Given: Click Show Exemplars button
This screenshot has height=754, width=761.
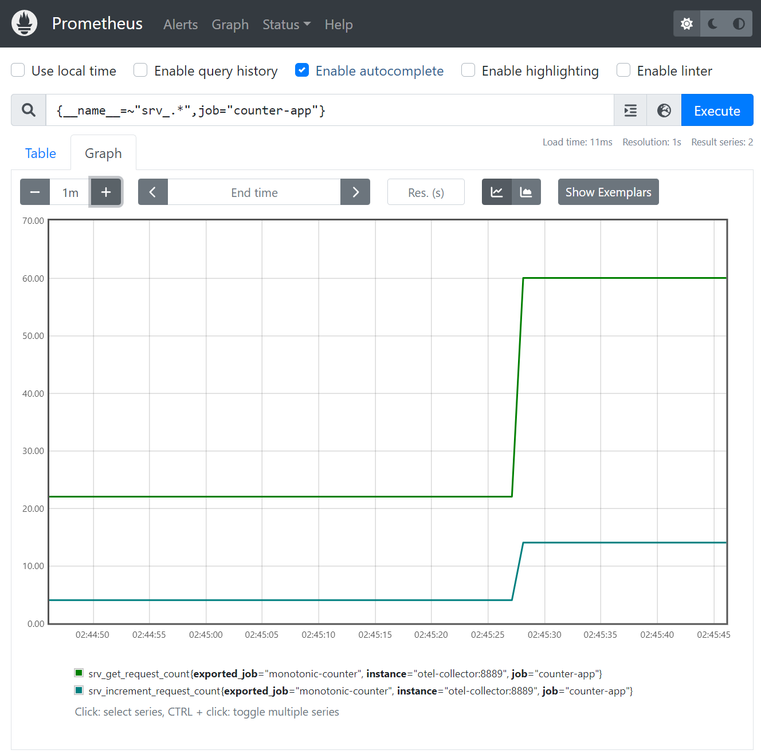Looking at the screenshot, I should coord(608,192).
